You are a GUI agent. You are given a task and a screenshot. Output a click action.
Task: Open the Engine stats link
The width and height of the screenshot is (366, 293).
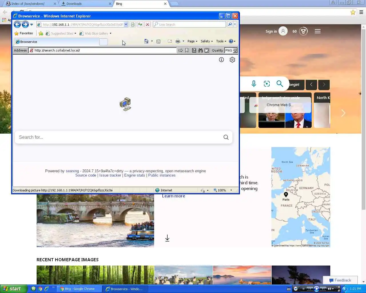pyautogui.click(x=135, y=175)
